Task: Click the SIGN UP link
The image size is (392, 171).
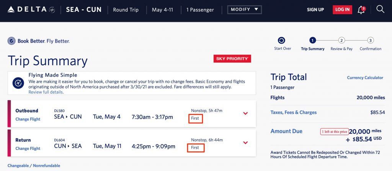Action: click(315, 10)
